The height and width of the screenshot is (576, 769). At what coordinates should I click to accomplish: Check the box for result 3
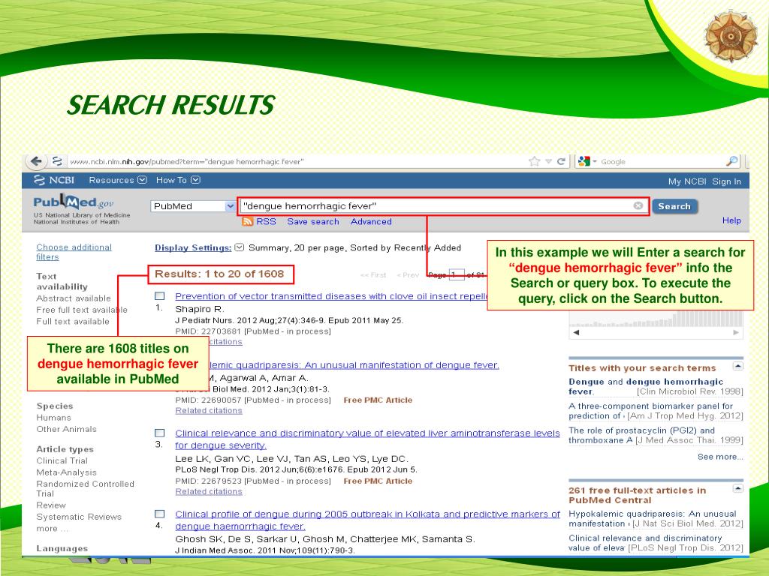point(159,433)
